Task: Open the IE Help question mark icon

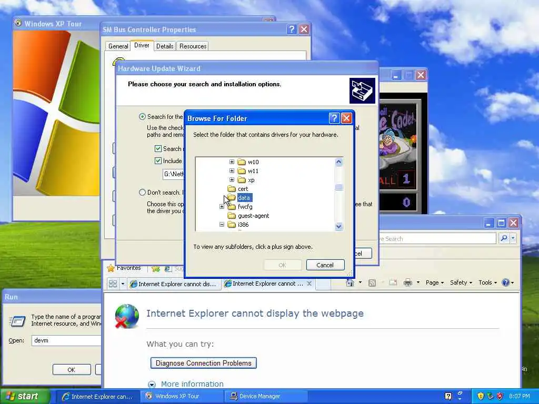Action: [x=505, y=282]
